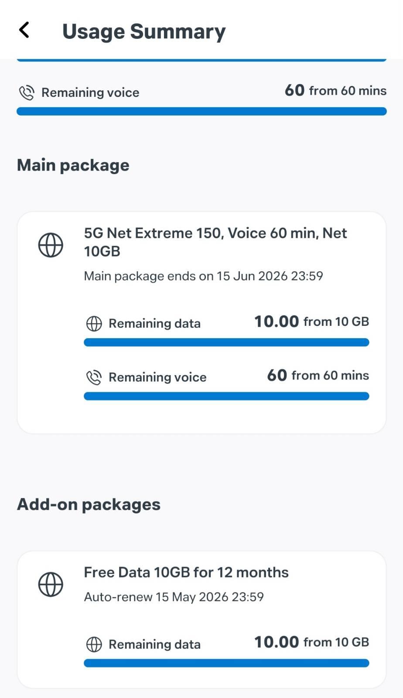Tap the back arrow in header

point(24,30)
